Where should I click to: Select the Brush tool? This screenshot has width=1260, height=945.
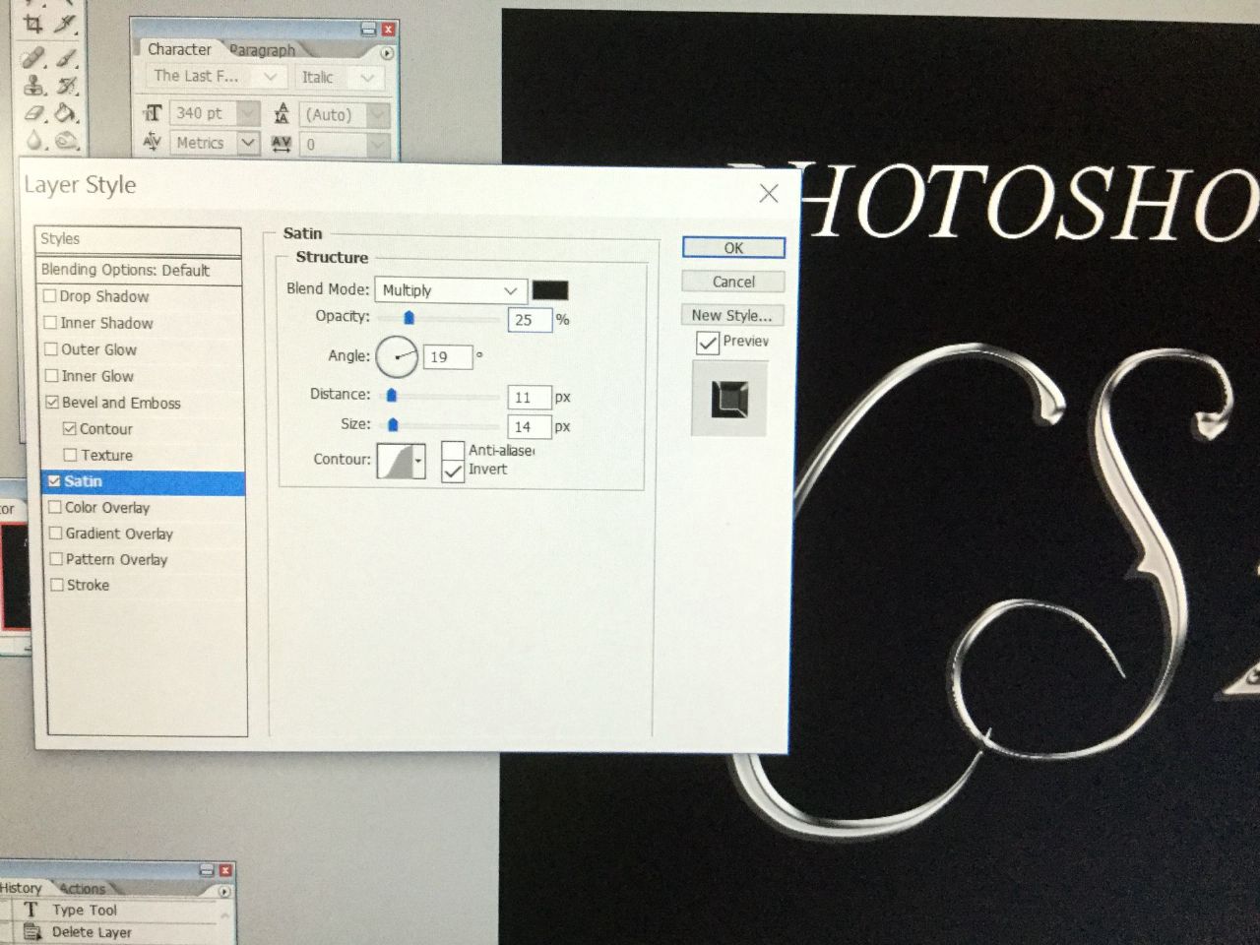66,57
